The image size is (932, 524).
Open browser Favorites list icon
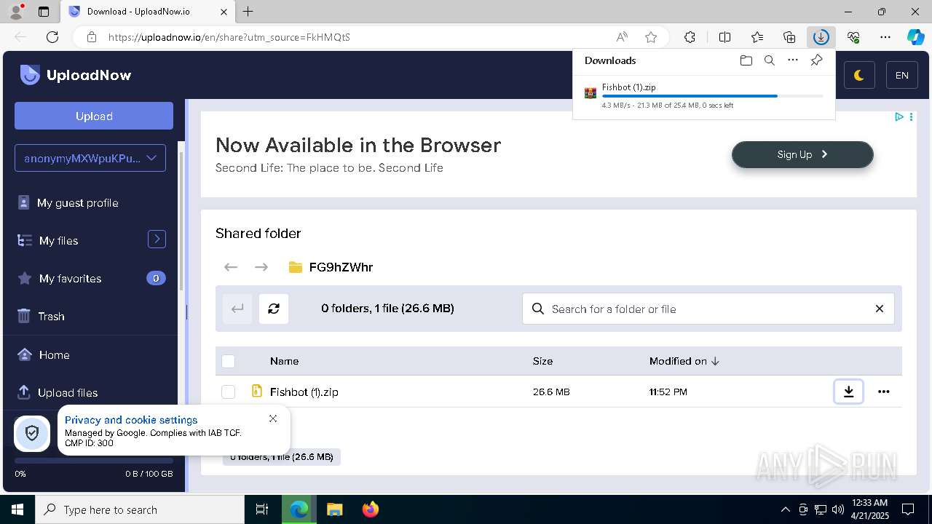(x=757, y=37)
